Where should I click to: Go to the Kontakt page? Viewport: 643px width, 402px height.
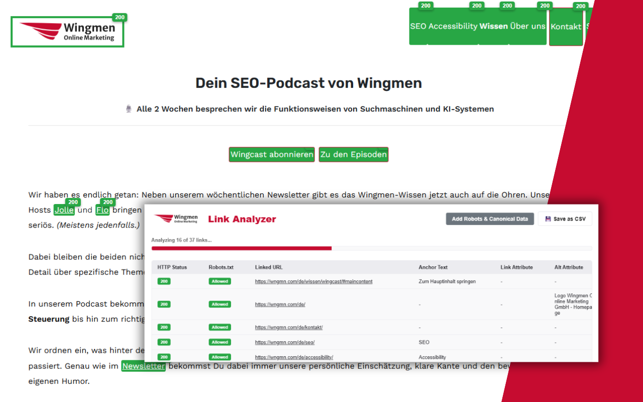click(x=566, y=27)
